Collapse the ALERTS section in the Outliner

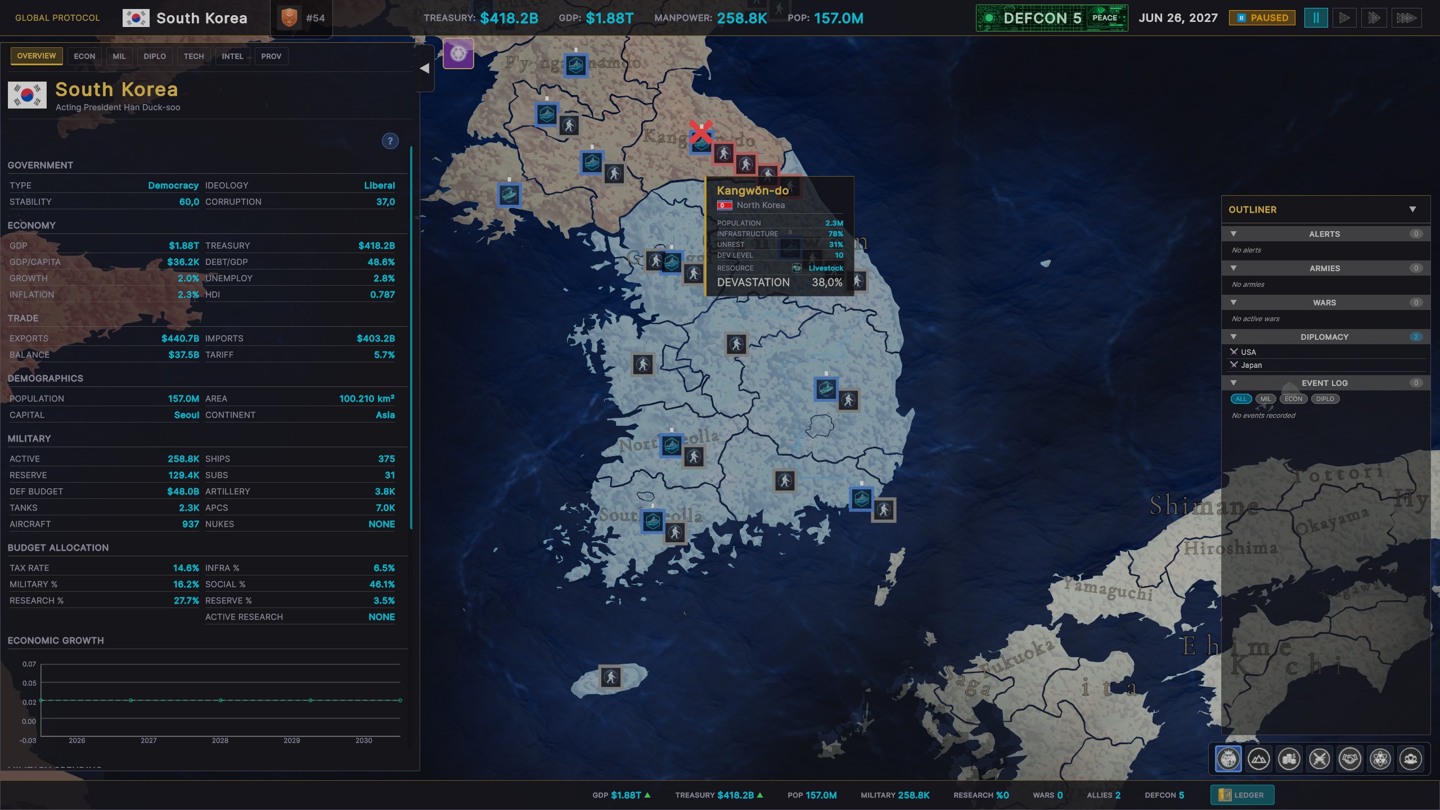click(1234, 234)
